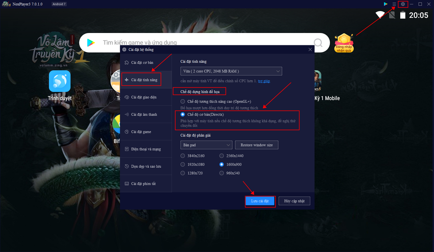Open the trợ giúp help link
Image resolution: width=434 pixels, height=252 pixels.
[x=264, y=81]
